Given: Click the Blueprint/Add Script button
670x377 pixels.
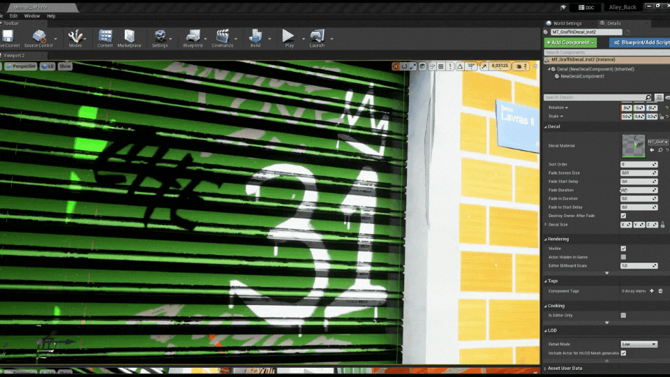Looking at the screenshot, I should click(639, 43).
